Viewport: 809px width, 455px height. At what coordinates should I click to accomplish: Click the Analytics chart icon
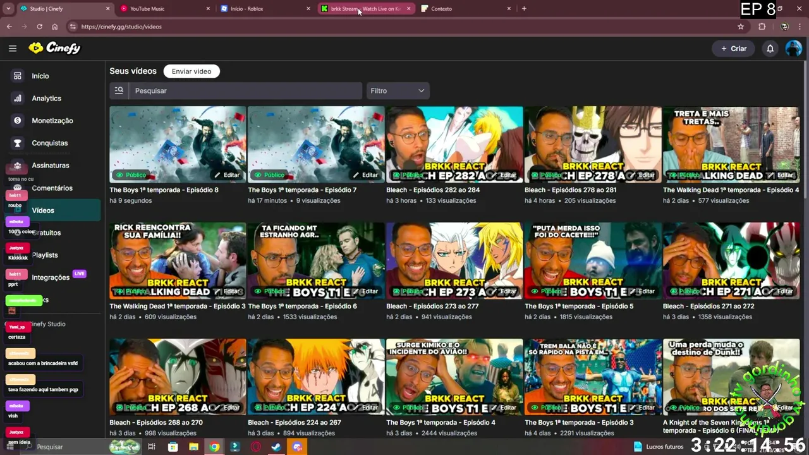(18, 98)
